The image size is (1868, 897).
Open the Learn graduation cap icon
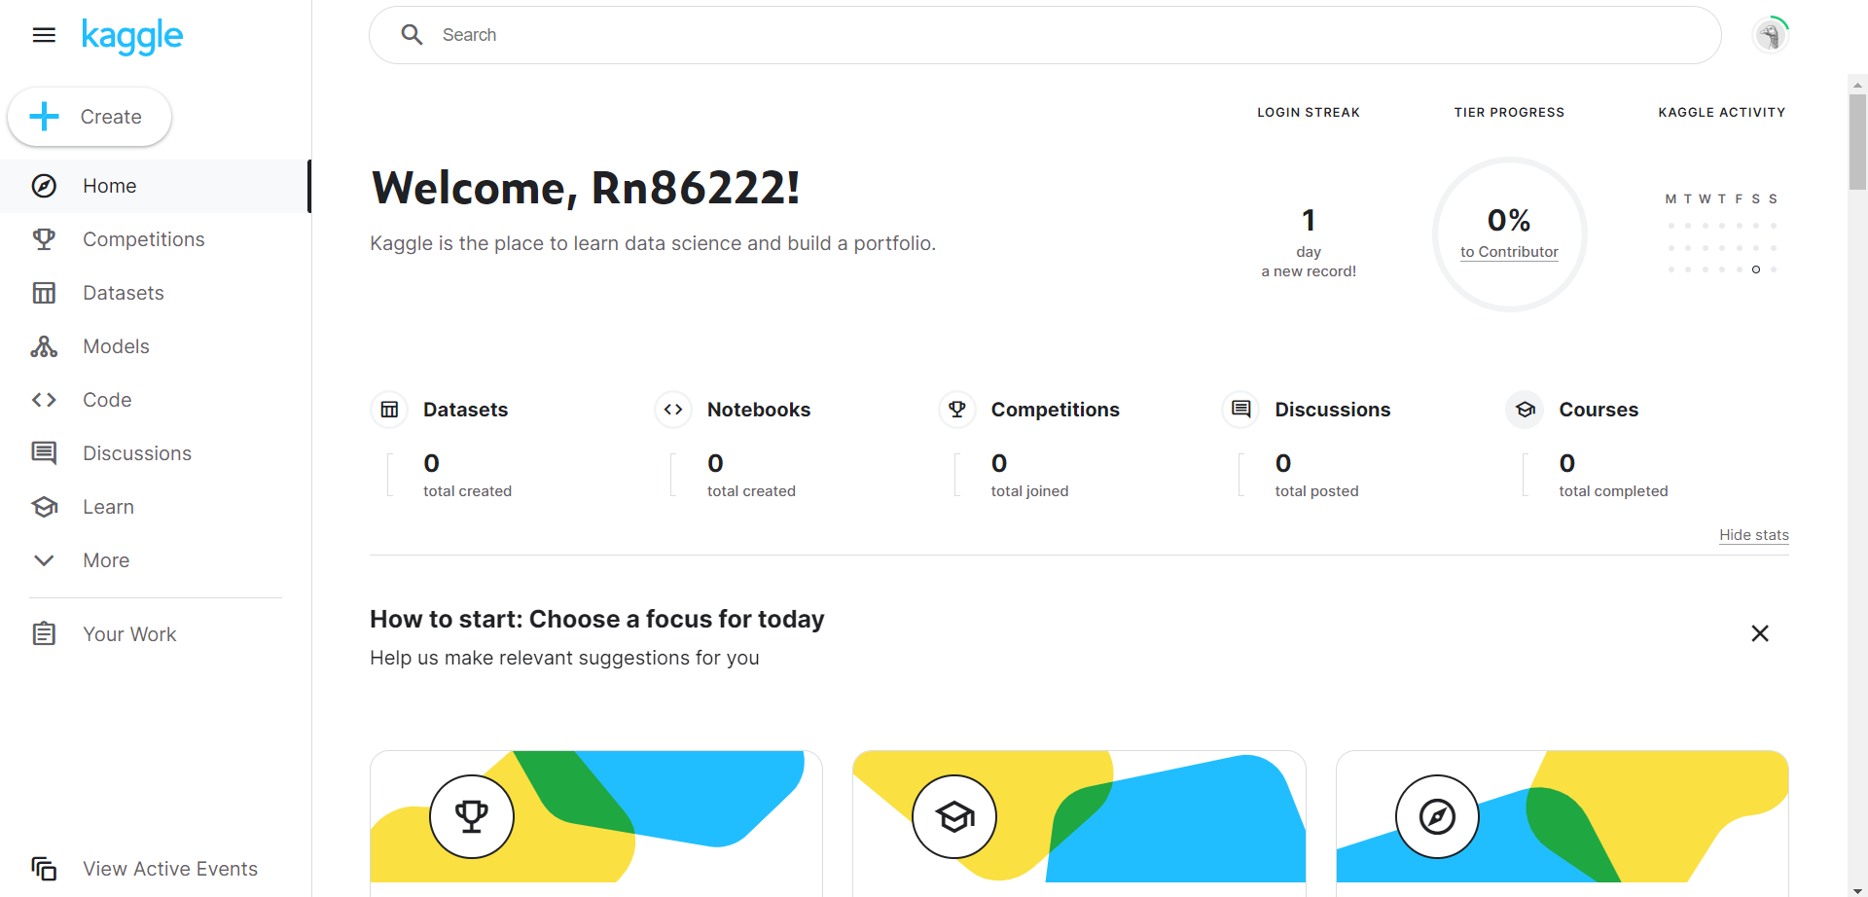click(x=44, y=507)
